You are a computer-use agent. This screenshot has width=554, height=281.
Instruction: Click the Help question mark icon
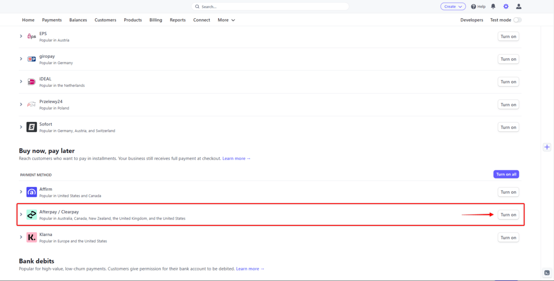[x=473, y=6]
